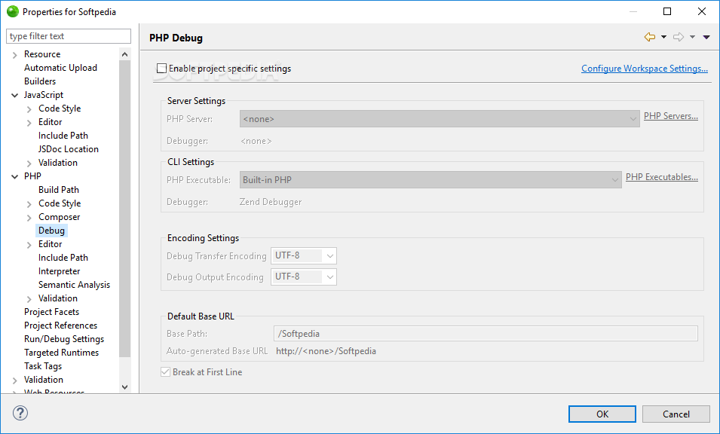Image resolution: width=720 pixels, height=434 pixels.
Task: Confirm settings with the OK button
Action: [602, 414]
